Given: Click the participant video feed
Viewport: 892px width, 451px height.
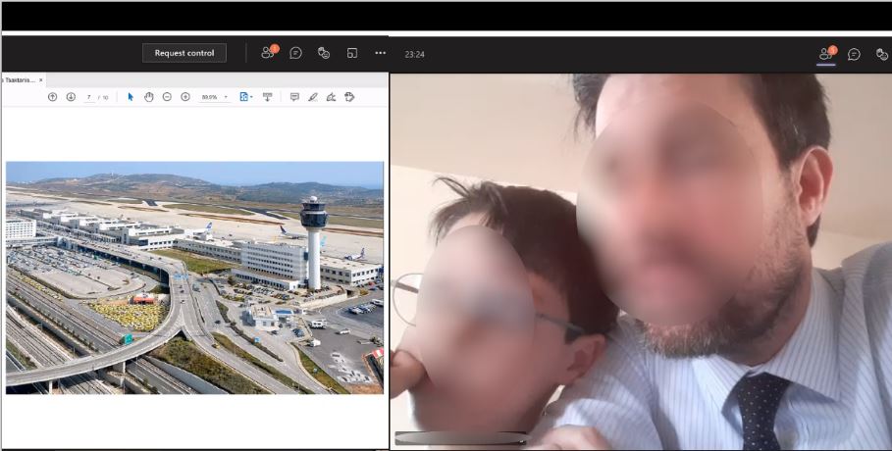Looking at the screenshot, I should point(641,262).
